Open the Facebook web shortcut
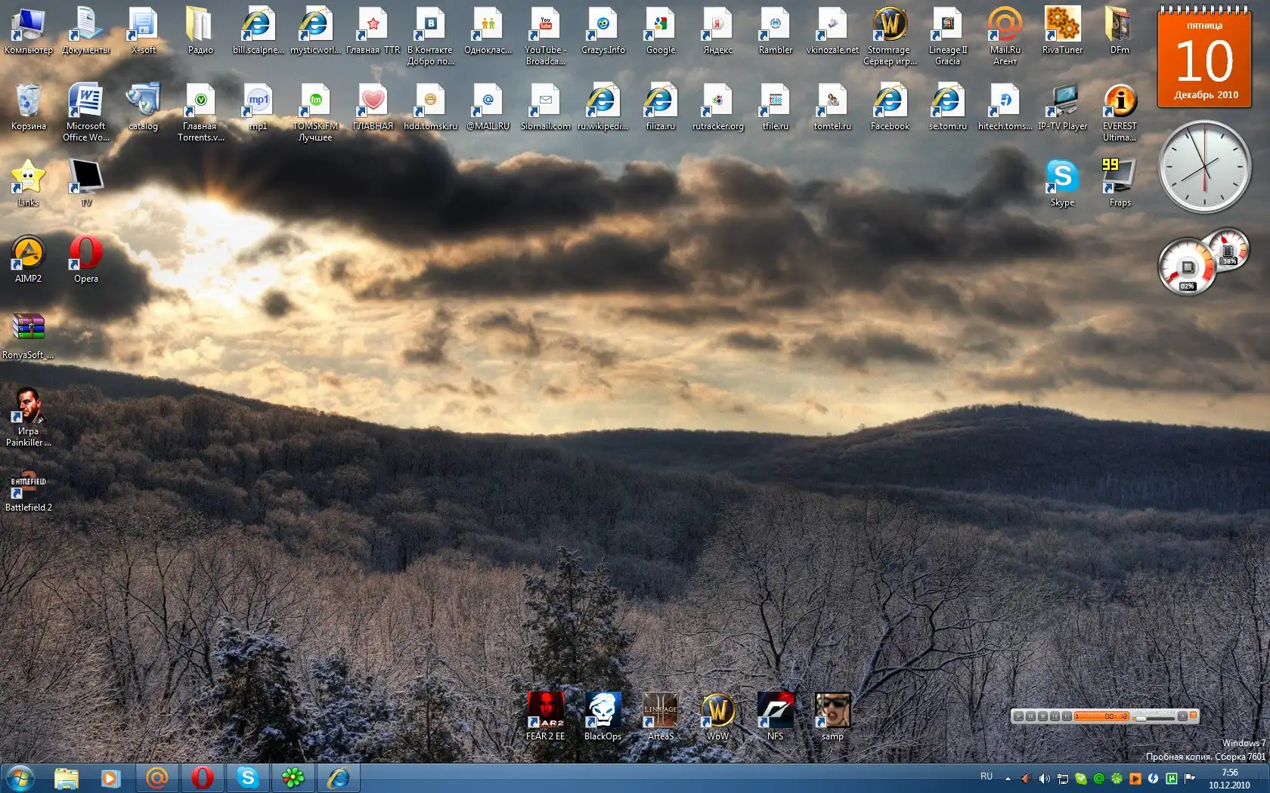 click(890, 100)
